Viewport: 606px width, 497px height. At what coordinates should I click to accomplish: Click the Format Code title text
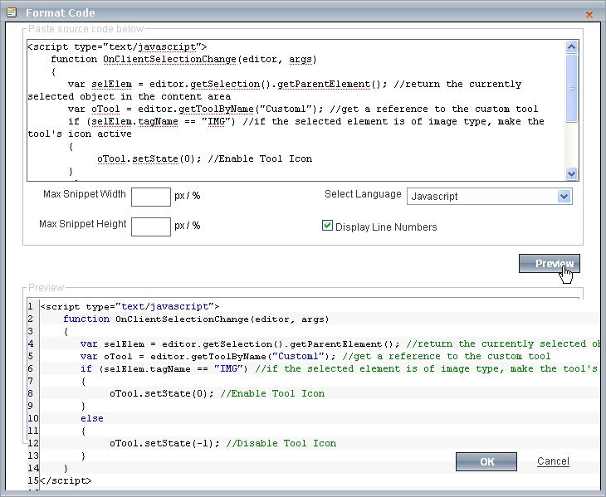pos(61,12)
